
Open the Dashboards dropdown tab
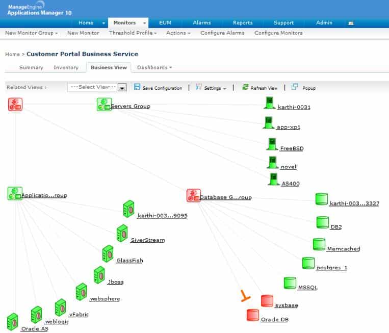(154, 67)
